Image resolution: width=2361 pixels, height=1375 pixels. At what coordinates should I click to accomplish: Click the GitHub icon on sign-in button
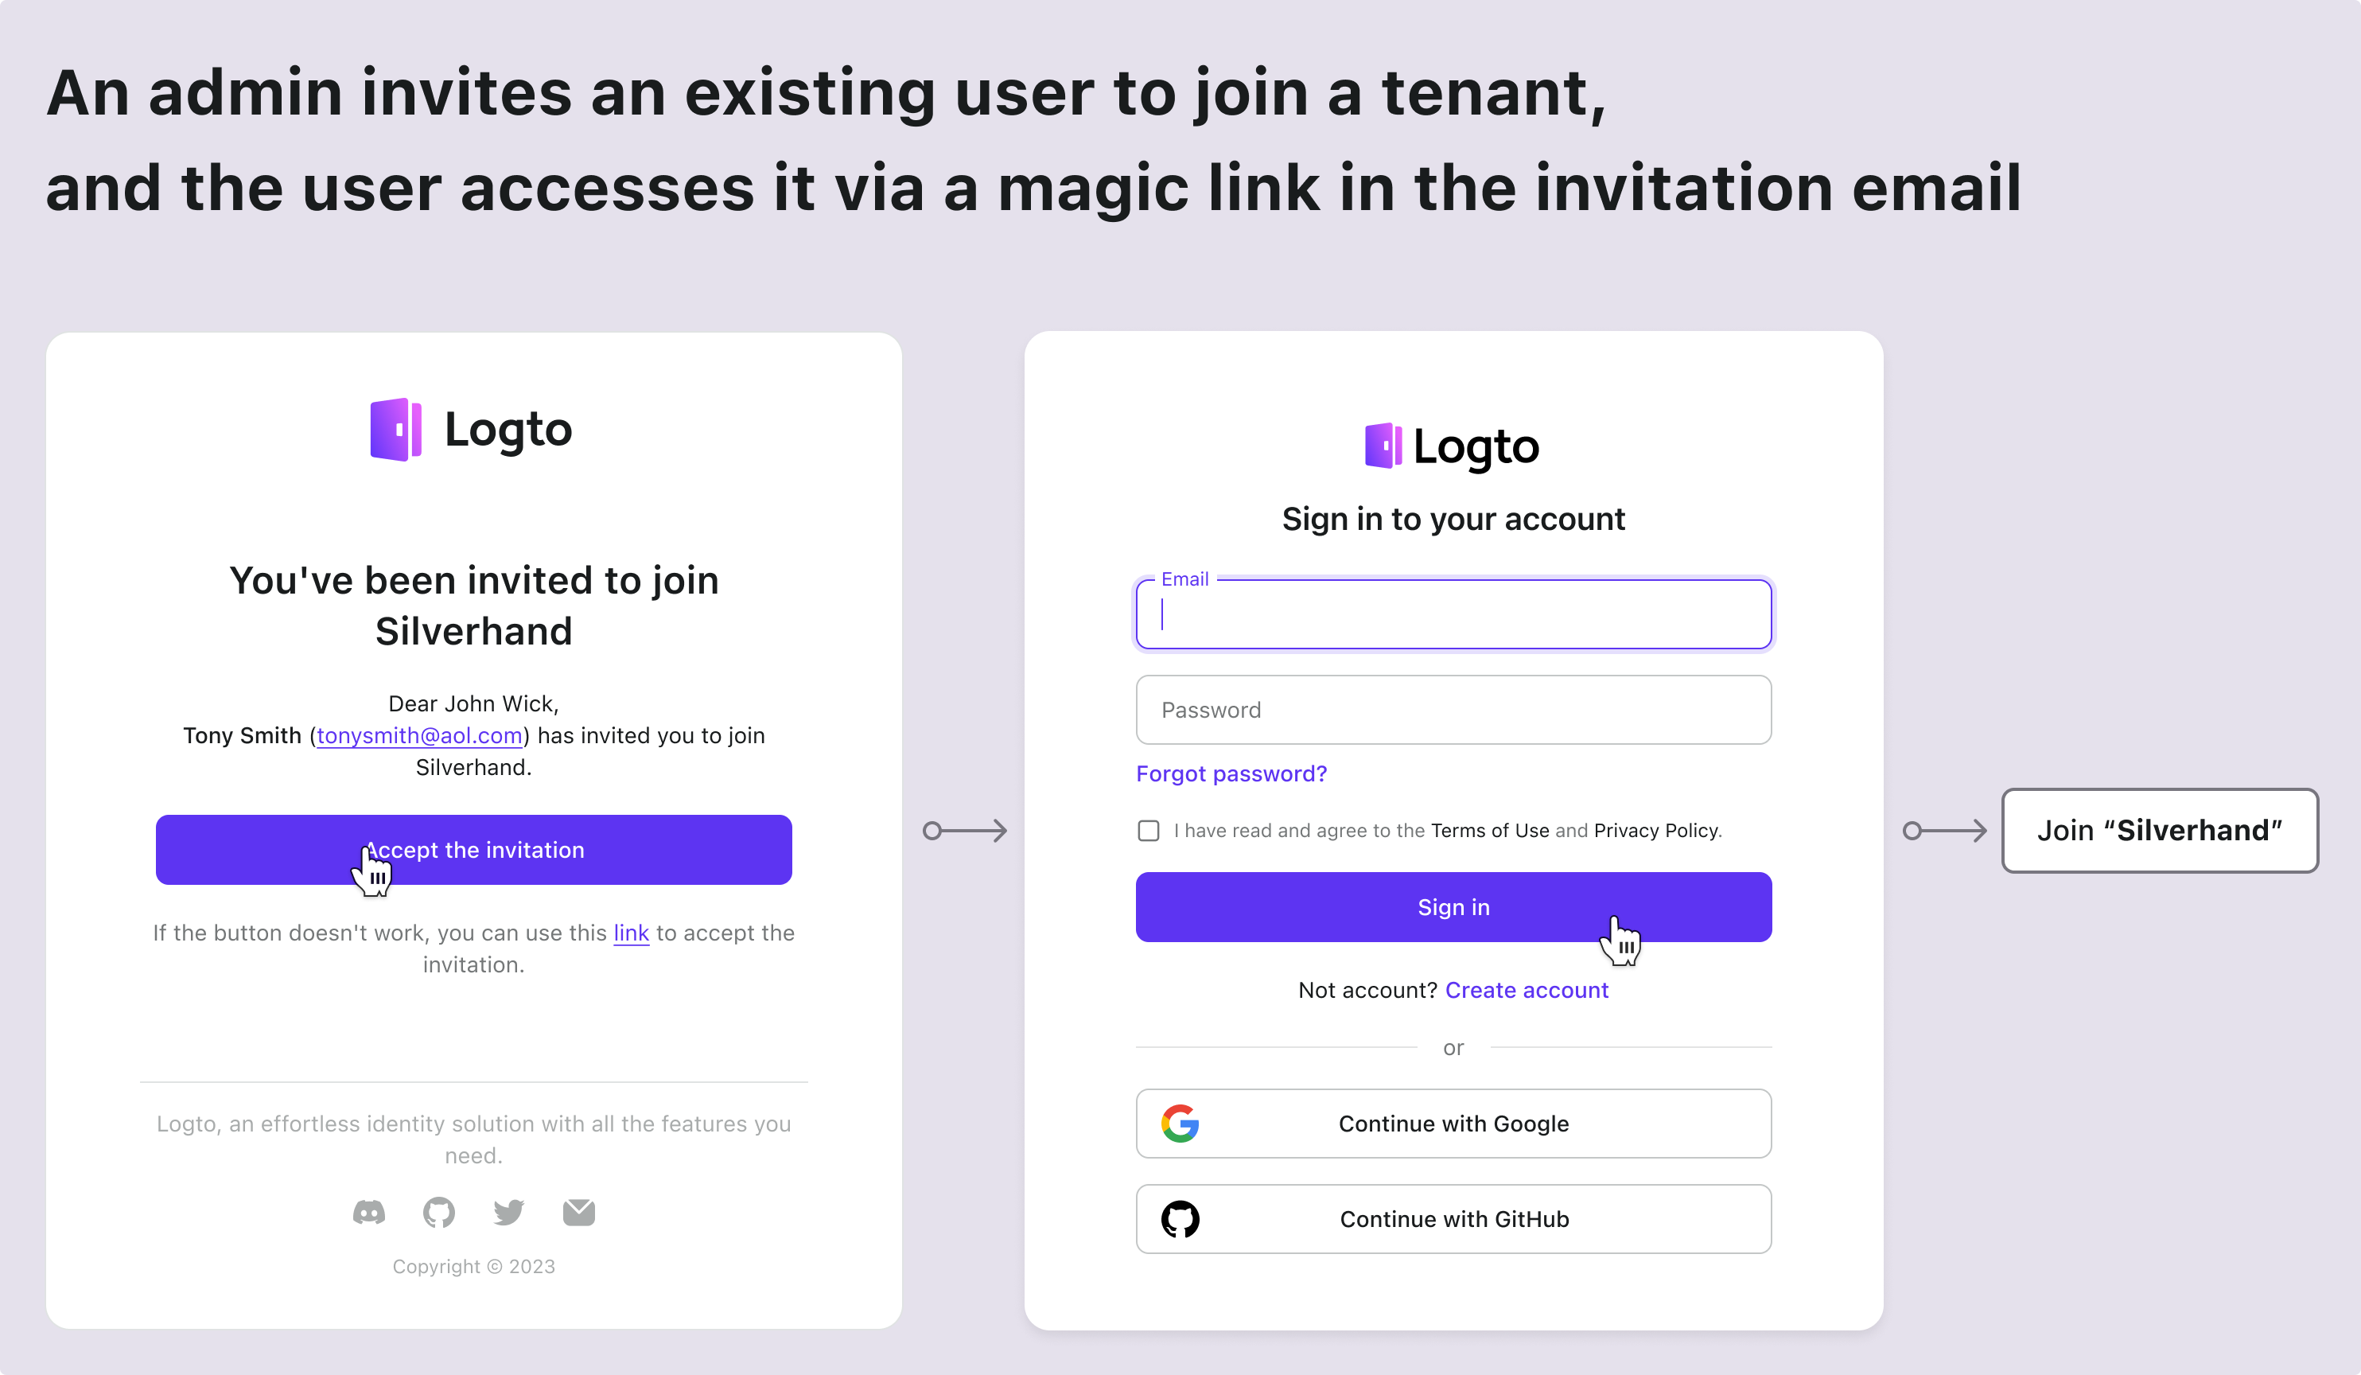point(1180,1220)
